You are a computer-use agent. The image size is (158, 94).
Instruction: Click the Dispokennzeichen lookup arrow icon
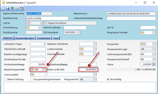pyautogui.click(x=81, y=54)
